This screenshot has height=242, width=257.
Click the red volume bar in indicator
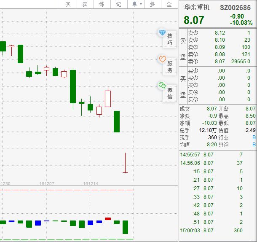point(108,219)
